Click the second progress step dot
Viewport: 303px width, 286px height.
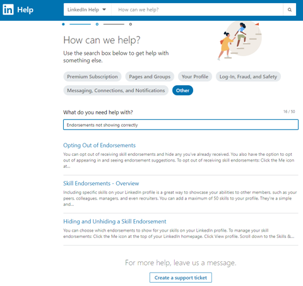pos(97,24)
